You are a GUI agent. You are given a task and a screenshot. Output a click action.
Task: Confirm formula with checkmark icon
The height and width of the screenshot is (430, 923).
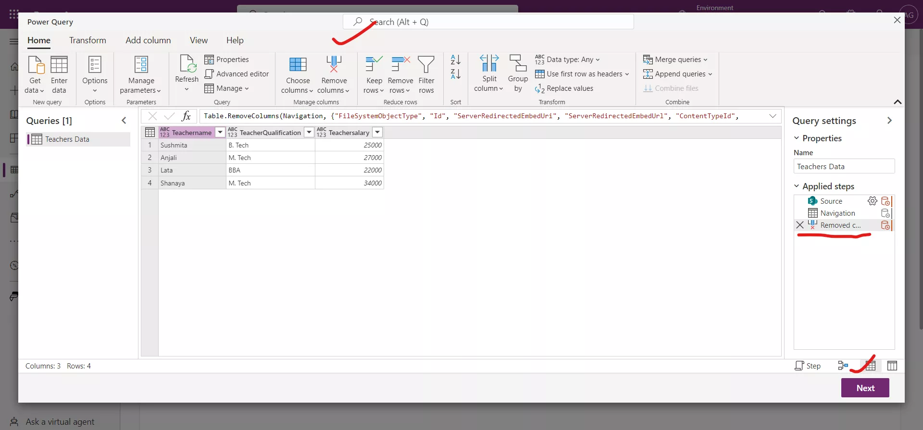click(169, 116)
